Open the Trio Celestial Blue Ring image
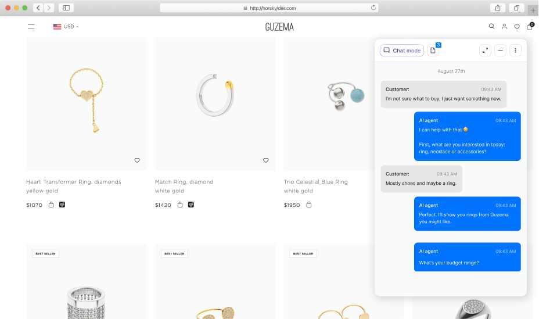 329,104
